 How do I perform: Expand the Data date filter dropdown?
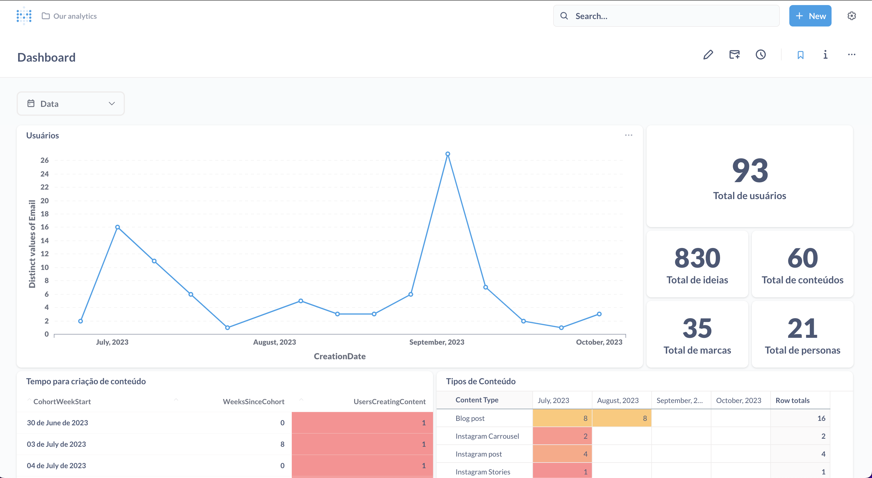pyautogui.click(x=71, y=104)
